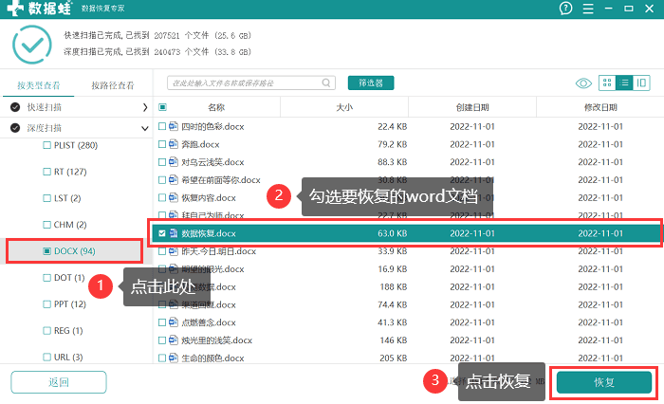Check the box for 对乌云浅笑.docx
The image size is (664, 404).
pyautogui.click(x=162, y=162)
